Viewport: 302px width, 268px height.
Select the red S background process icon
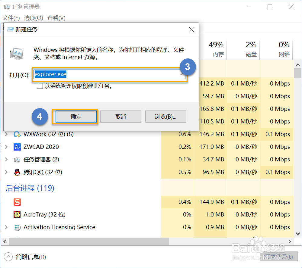[17, 202]
